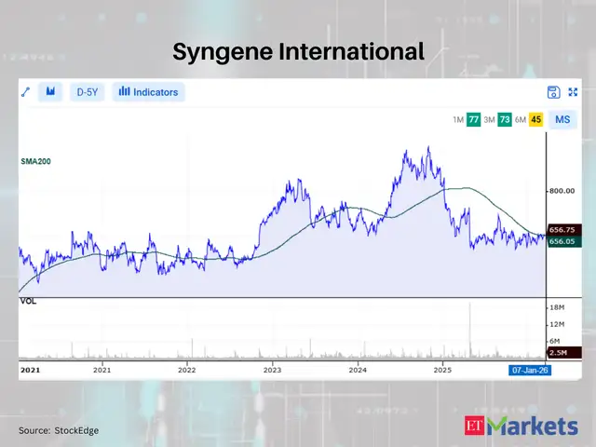Select the green 3M score badge 73
This screenshot has width=596, height=447.
(x=505, y=119)
